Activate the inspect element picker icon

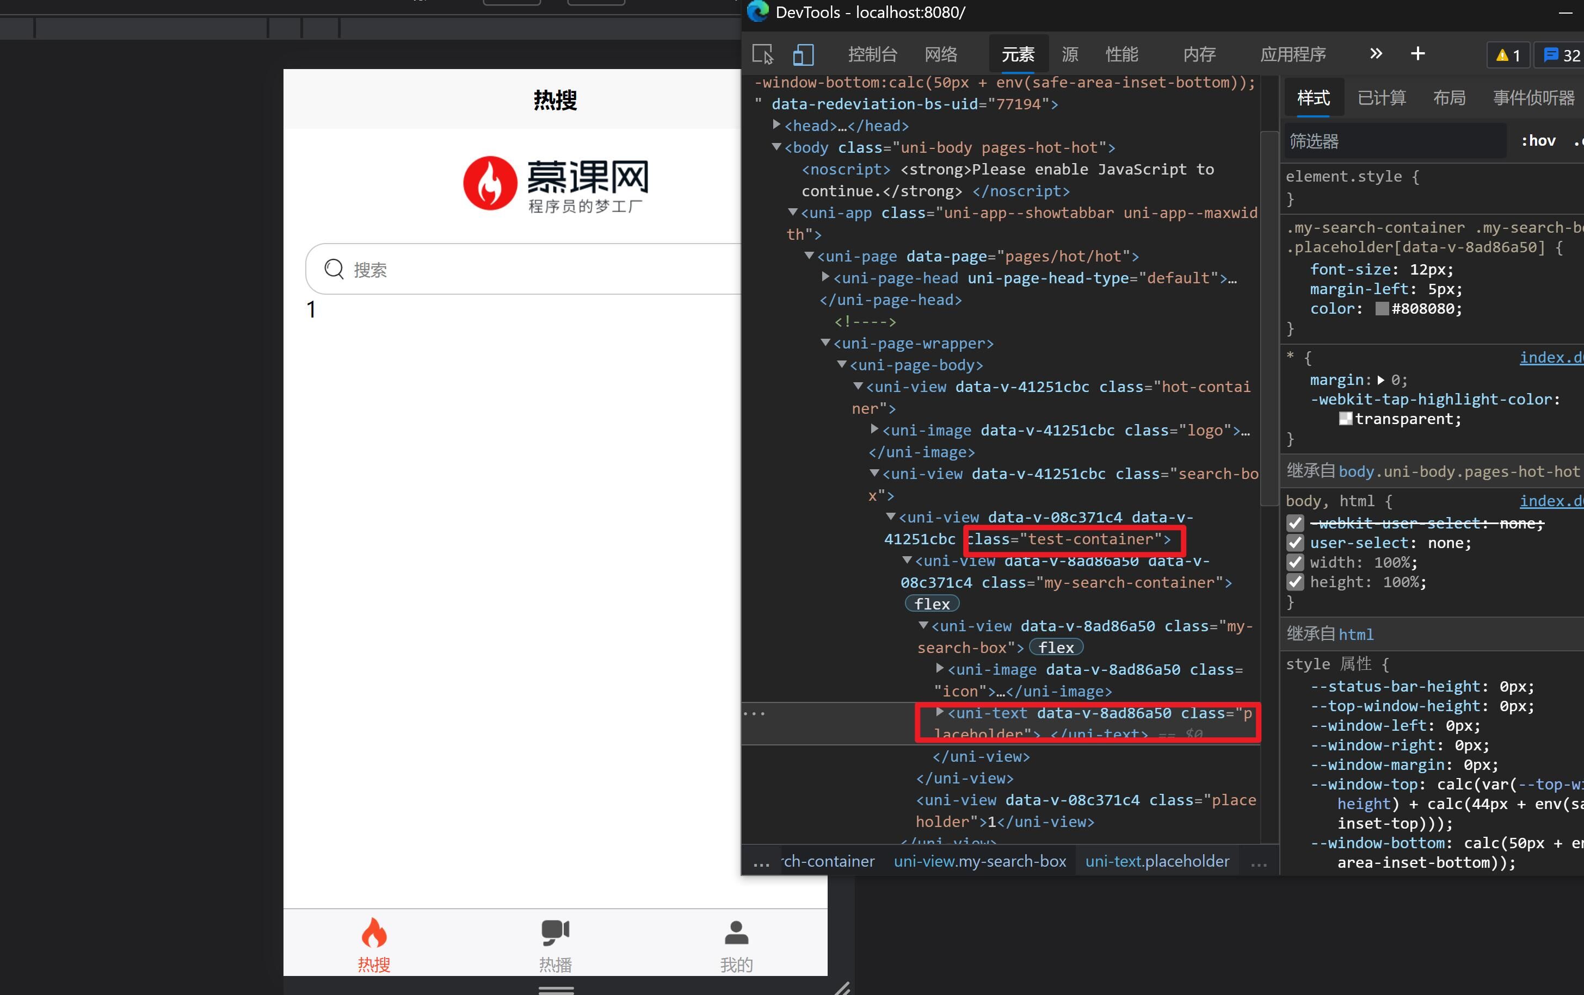tap(762, 54)
